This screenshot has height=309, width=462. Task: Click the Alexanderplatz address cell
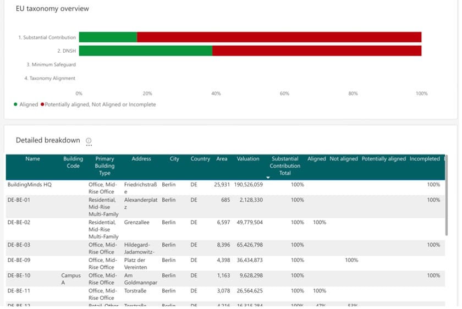click(141, 203)
